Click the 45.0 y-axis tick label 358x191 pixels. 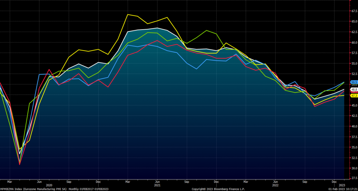point(353,105)
